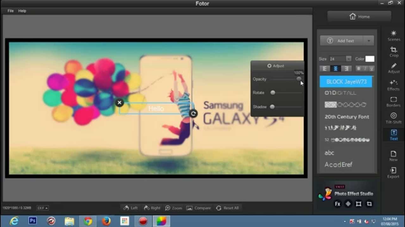Screen dimensions: 405x227
Task: Click the Shadow slider handle
Action: point(272,107)
